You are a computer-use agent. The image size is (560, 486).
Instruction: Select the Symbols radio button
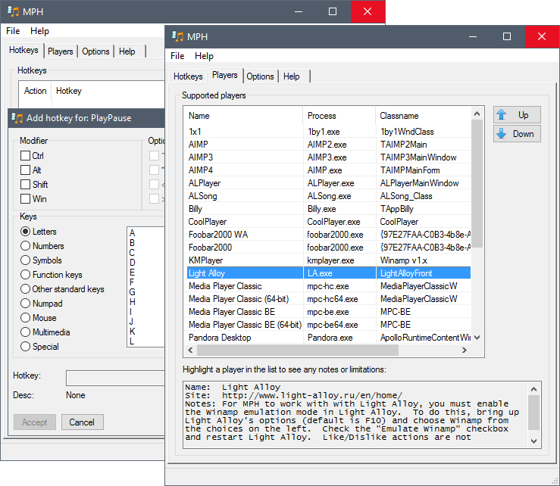(x=25, y=260)
